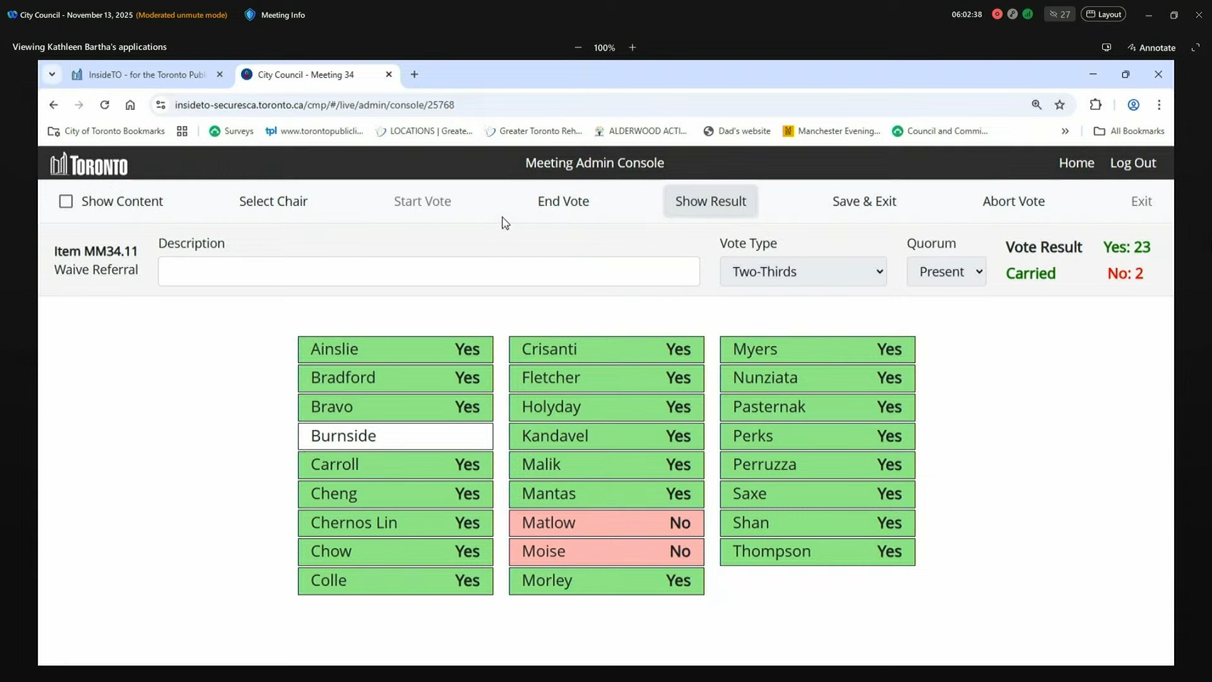Image resolution: width=1212 pixels, height=682 pixels.
Task: Click the Log Out link
Action: [1132, 163]
